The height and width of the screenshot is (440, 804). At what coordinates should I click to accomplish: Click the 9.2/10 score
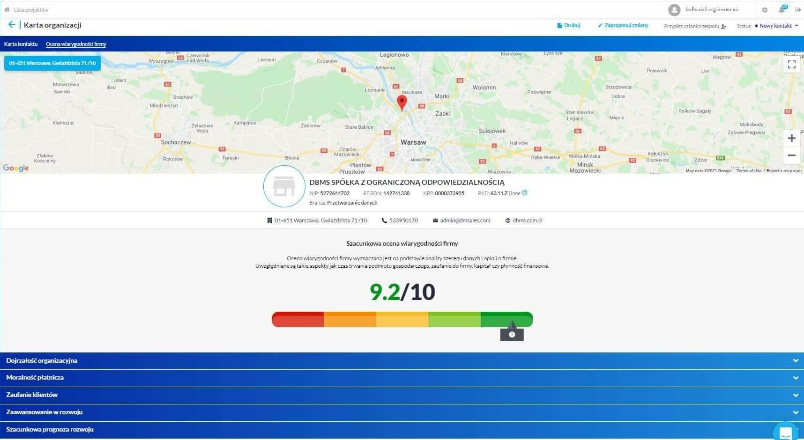pyautogui.click(x=402, y=292)
